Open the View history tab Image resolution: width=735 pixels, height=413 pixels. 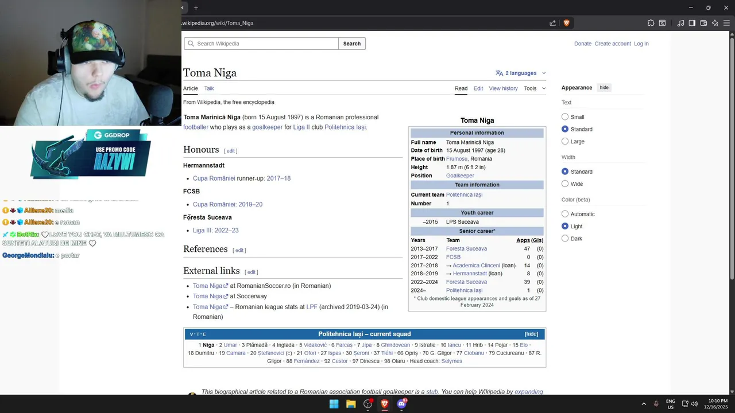[503, 88]
